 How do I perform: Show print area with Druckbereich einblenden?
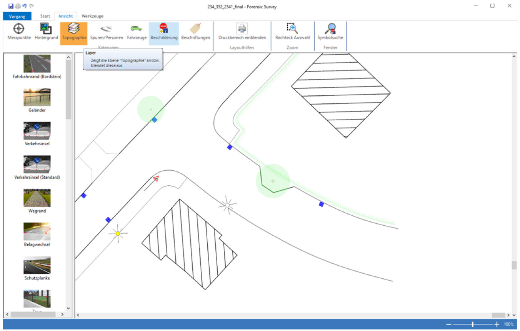click(x=242, y=32)
